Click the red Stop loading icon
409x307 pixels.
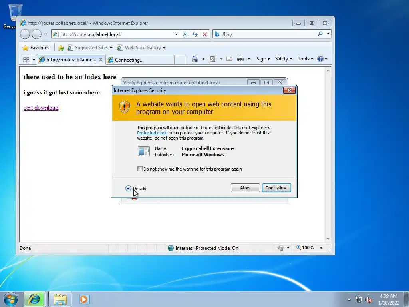tap(205, 34)
